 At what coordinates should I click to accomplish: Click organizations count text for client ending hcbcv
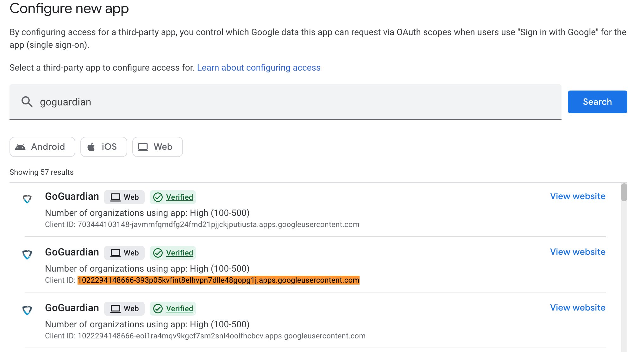pyautogui.click(x=147, y=324)
